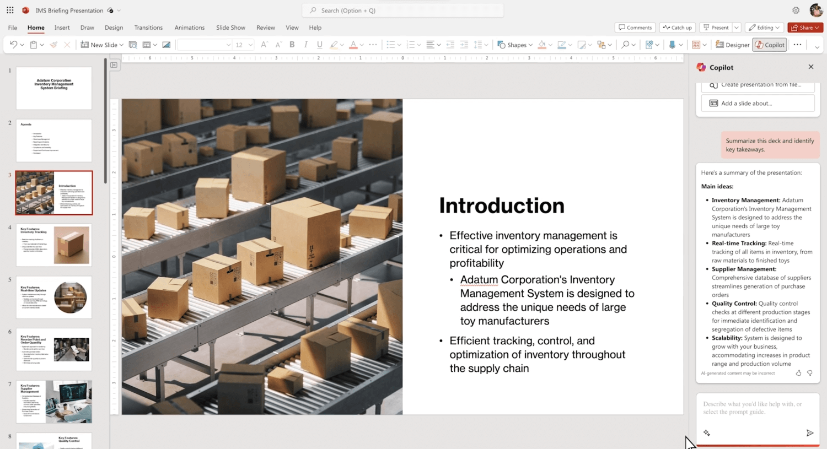
Task: Click the numbered list icon
Action: coord(410,45)
